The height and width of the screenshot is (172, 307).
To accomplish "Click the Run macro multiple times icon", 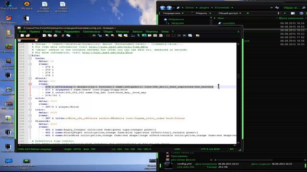I will (x=184, y=35).
